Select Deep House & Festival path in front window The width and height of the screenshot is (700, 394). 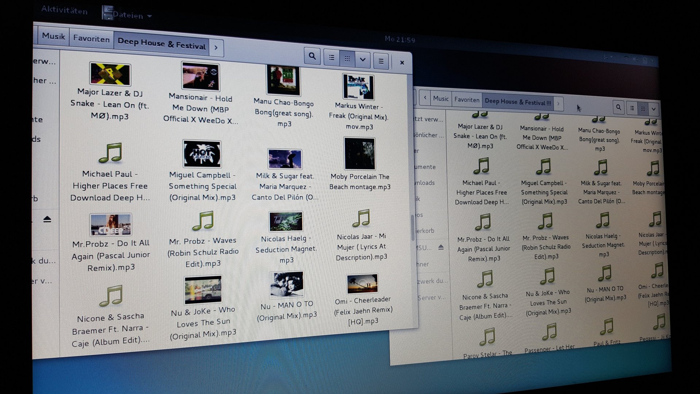click(x=162, y=43)
